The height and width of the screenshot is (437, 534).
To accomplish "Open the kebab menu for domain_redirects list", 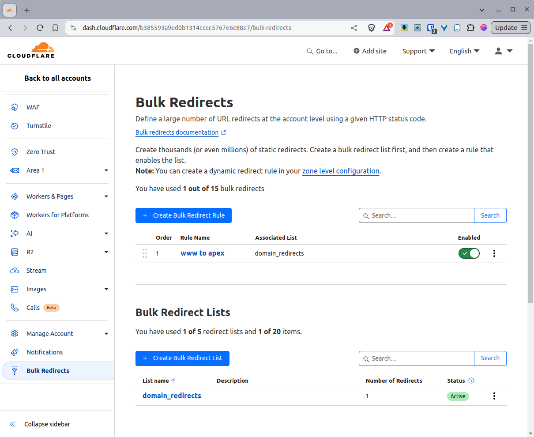I will pos(494,396).
